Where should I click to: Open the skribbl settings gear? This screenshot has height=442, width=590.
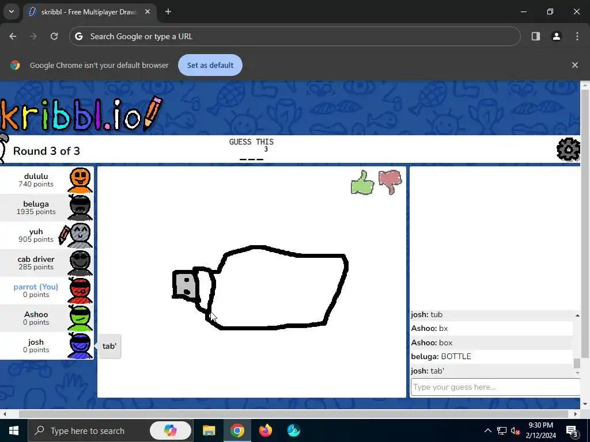568,150
